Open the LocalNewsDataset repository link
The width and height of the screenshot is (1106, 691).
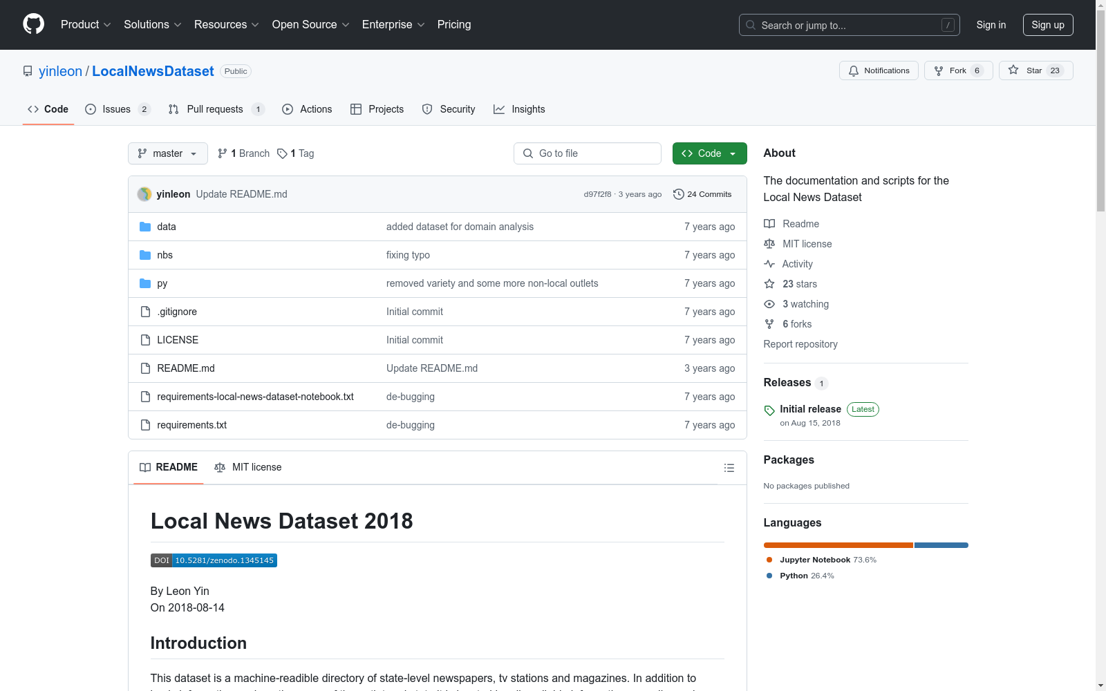click(x=153, y=71)
